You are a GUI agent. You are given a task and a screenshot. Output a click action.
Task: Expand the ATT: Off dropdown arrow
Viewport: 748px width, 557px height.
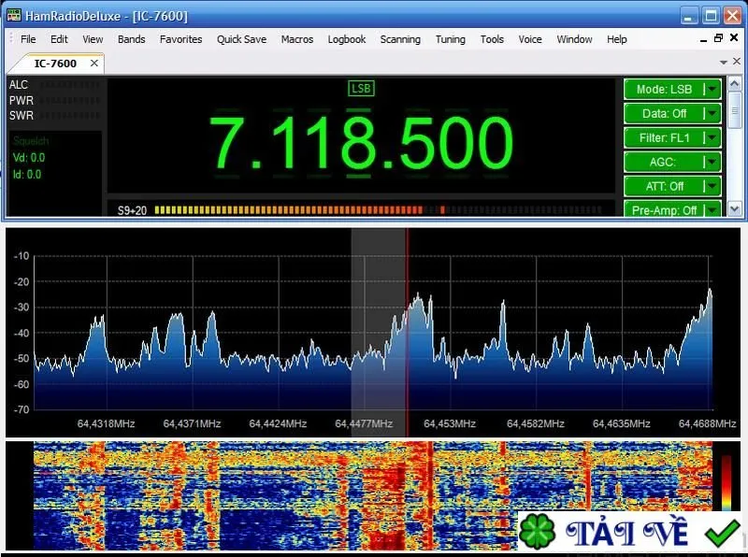pyautogui.click(x=712, y=186)
